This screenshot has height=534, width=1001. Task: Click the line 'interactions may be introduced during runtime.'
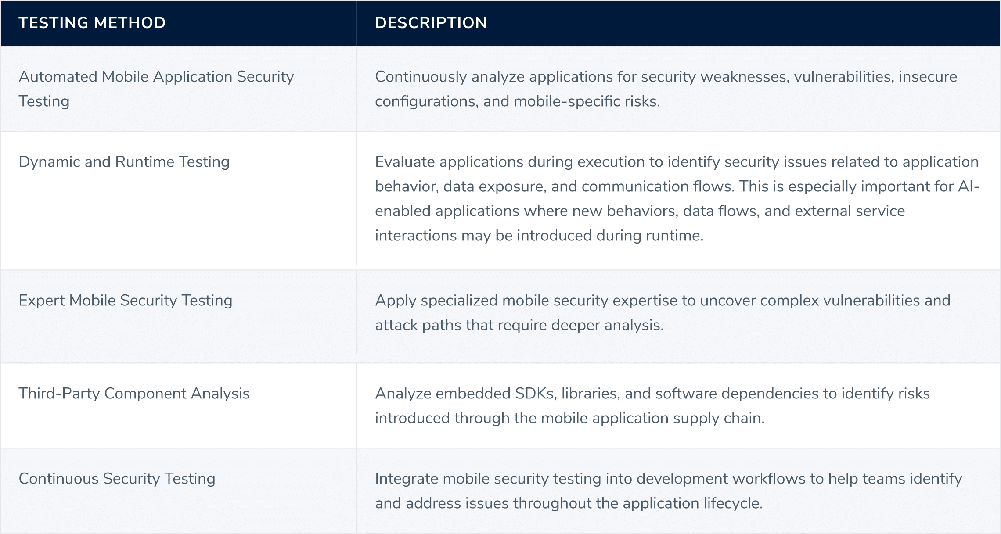coord(539,236)
